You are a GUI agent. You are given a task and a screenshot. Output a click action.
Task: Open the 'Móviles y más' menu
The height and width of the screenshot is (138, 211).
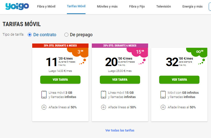(107, 7)
